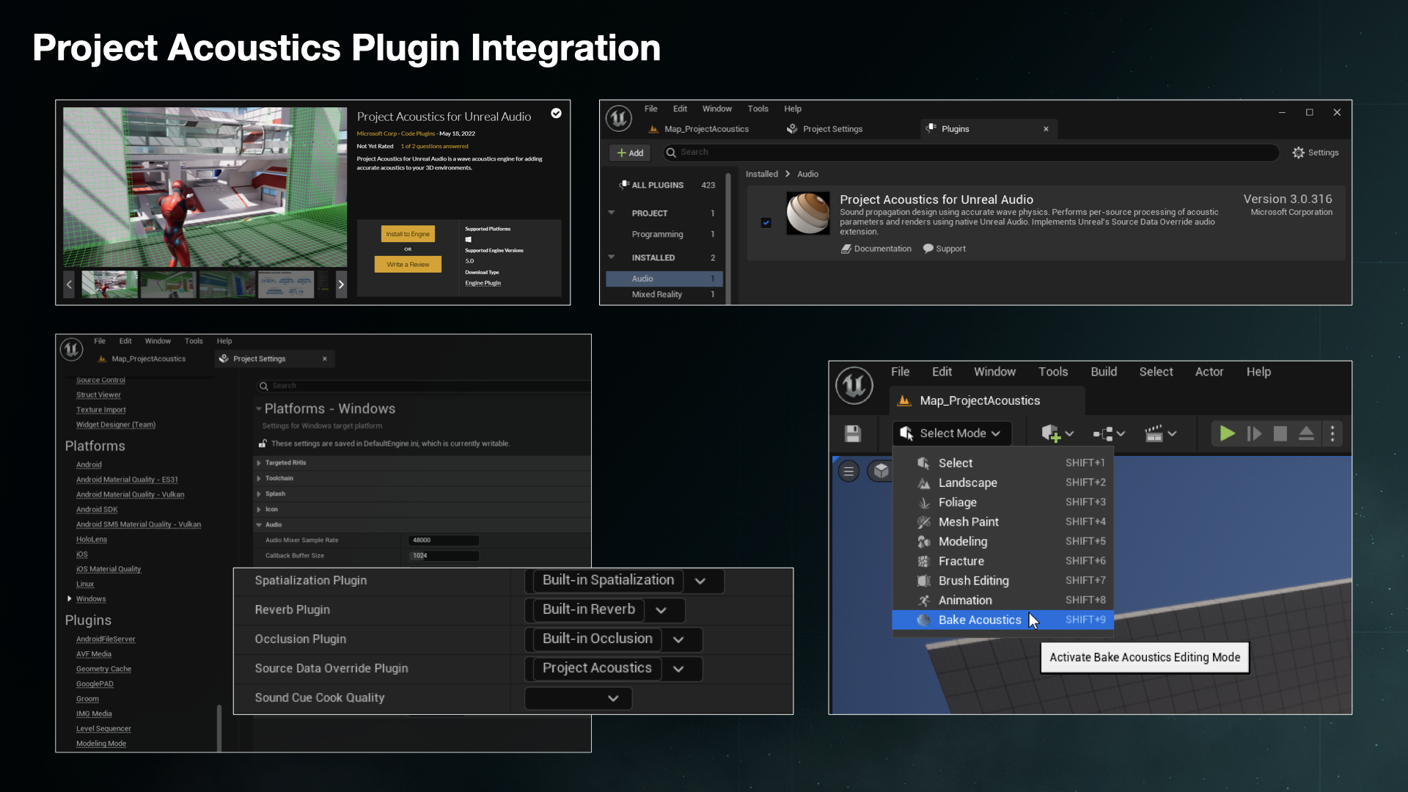
Task: Click the viewport perspective cube icon
Action: click(881, 471)
